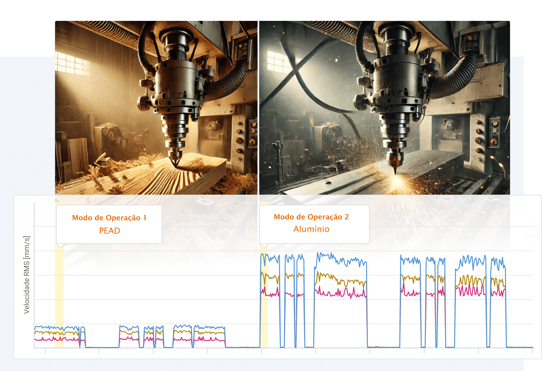Select the Modo de Operação 2 title
This screenshot has width=542, height=371.
(x=311, y=217)
